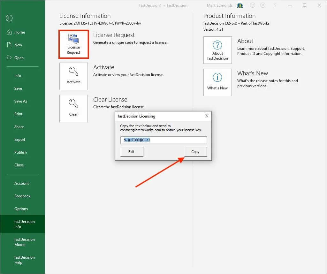Select Open in the backstage menu
Viewport: 327px width, 274px height.
coord(19,58)
